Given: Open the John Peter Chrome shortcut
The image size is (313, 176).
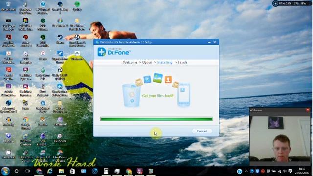Looking at the screenshot, I should pos(60,156).
